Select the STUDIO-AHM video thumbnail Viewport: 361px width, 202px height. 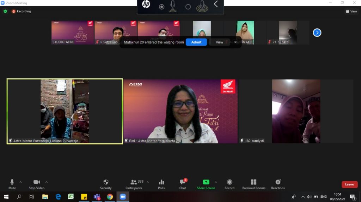coord(73,32)
